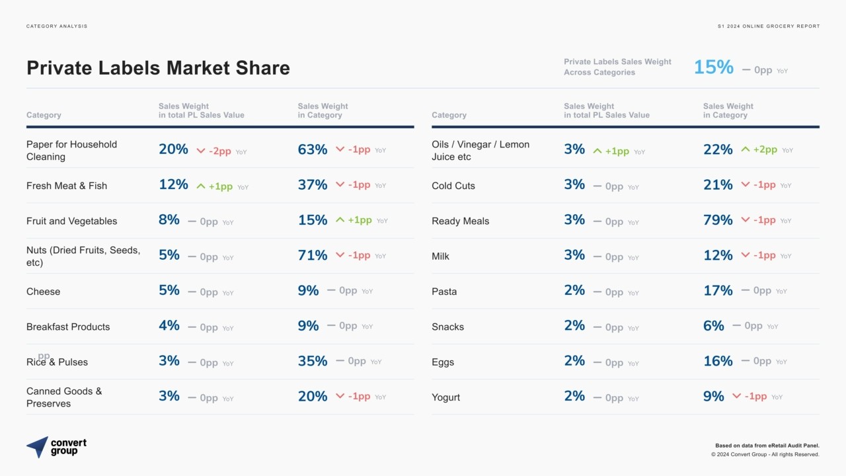This screenshot has width=846, height=476.
Task: Click the left table Category column header
Action: (44, 115)
